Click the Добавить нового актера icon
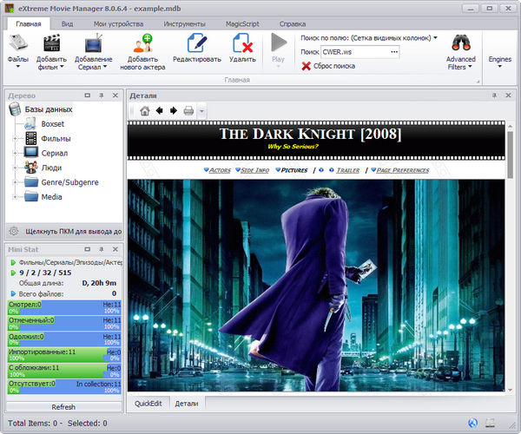 pyautogui.click(x=142, y=43)
